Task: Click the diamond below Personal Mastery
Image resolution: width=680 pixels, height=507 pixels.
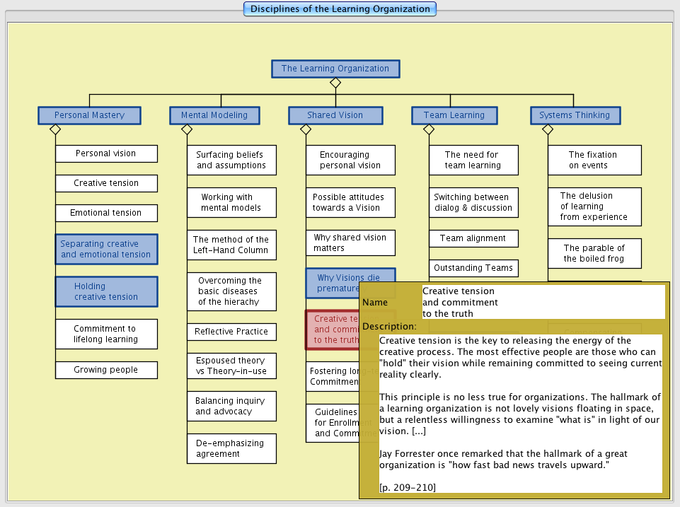Action: [x=55, y=129]
